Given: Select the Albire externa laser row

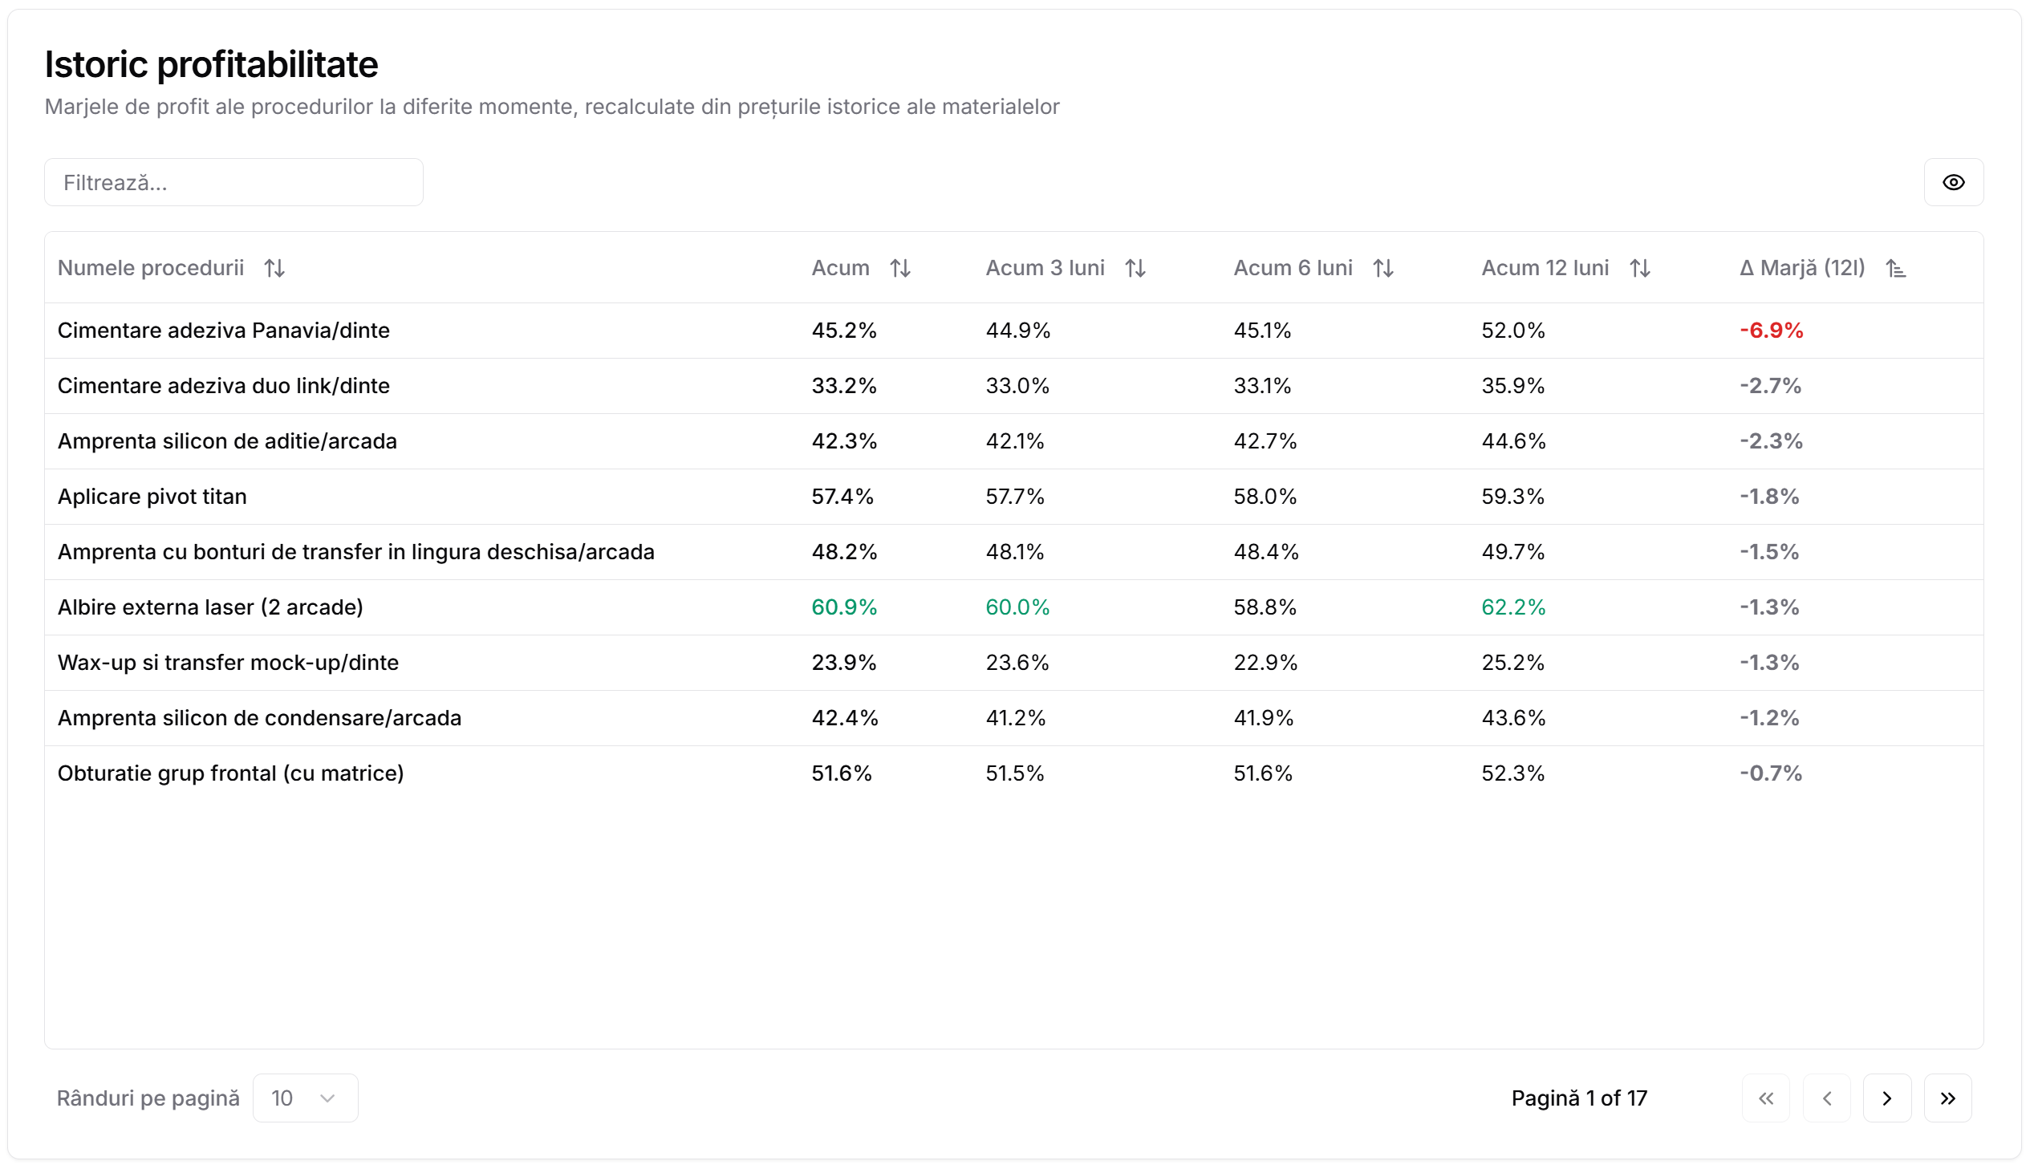Looking at the screenshot, I should [x=210, y=608].
